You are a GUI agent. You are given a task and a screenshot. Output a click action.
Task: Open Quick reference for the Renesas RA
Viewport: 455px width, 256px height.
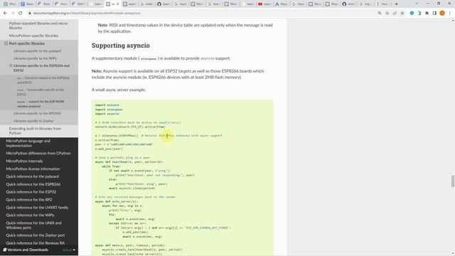point(36,243)
